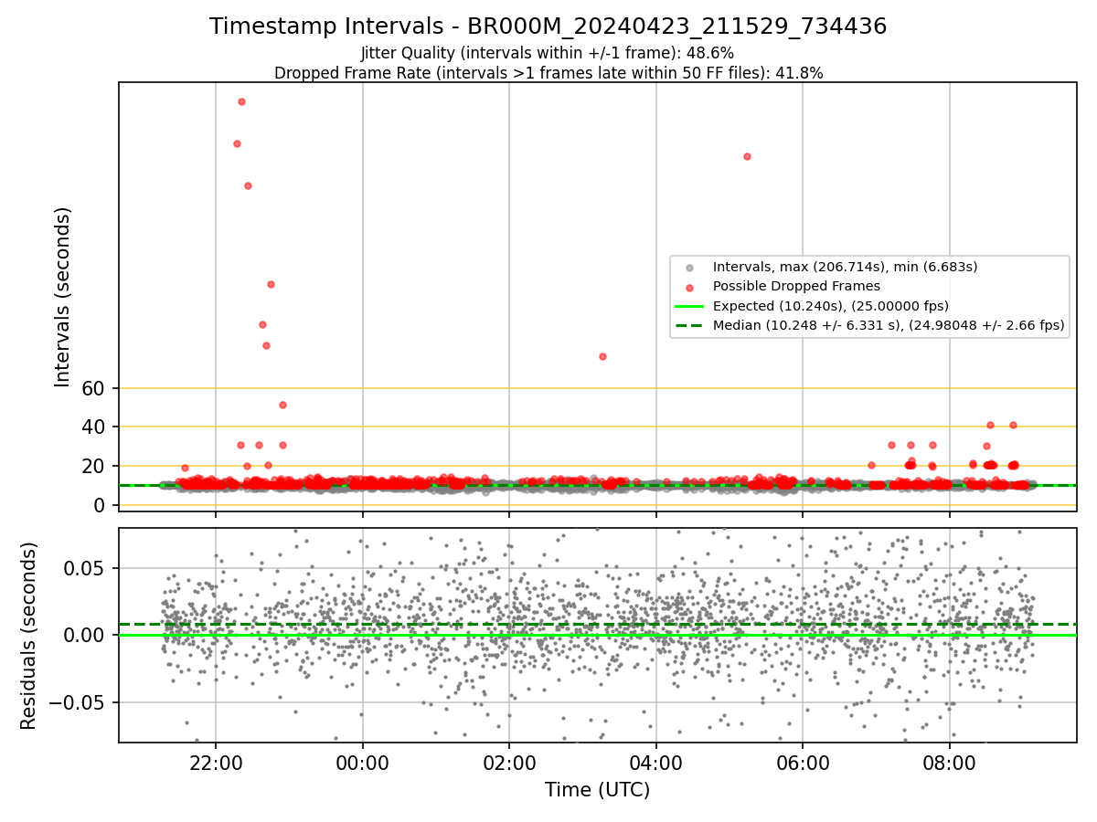Click the 'Residuals (seconds)' y-axis label

tap(29, 636)
